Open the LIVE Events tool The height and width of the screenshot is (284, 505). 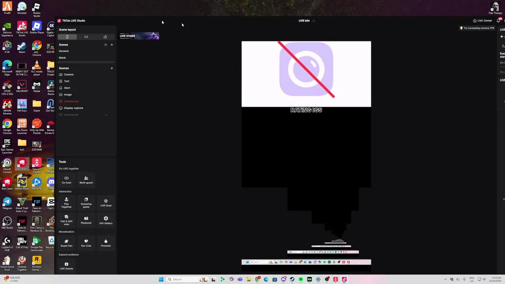tap(66, 266)
